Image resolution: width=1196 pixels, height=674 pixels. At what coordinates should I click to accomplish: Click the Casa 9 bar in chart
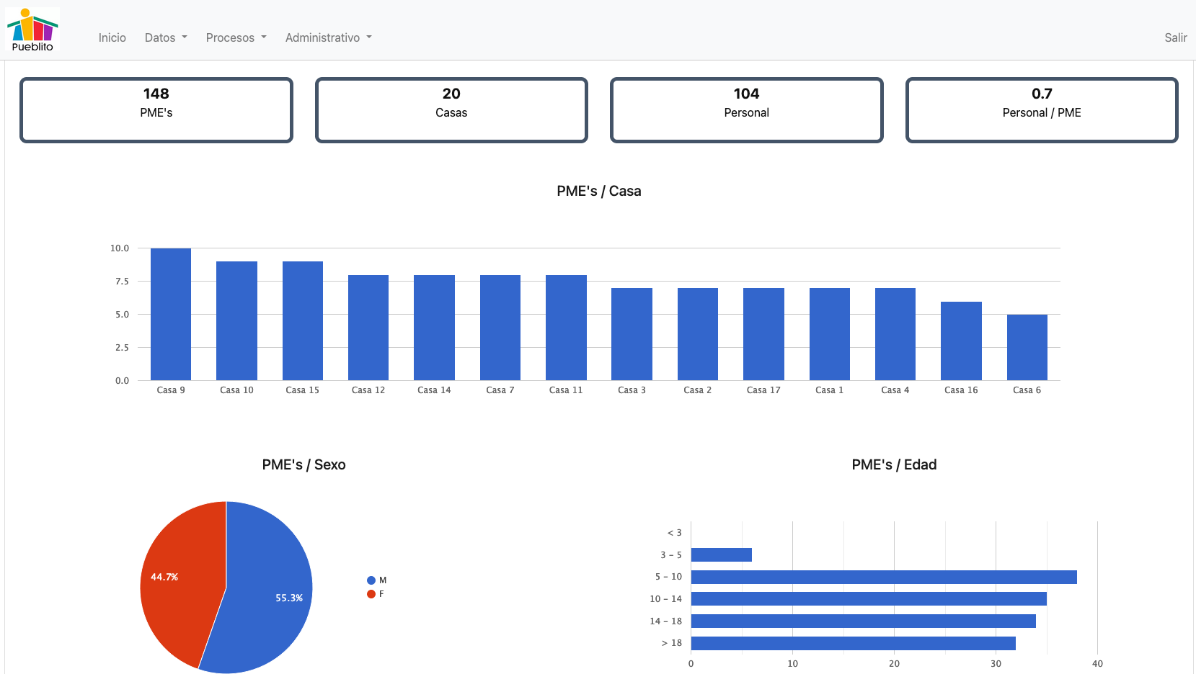(171, 315)
